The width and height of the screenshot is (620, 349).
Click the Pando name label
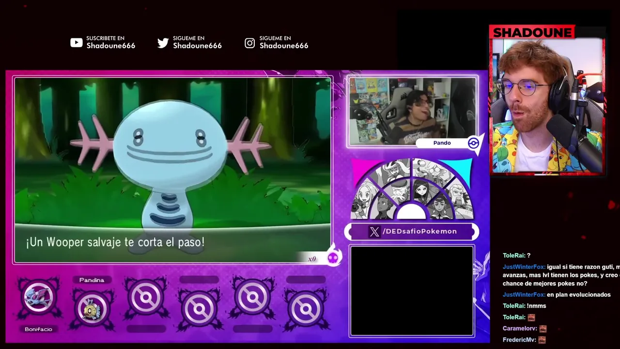(x=442, y=143)
